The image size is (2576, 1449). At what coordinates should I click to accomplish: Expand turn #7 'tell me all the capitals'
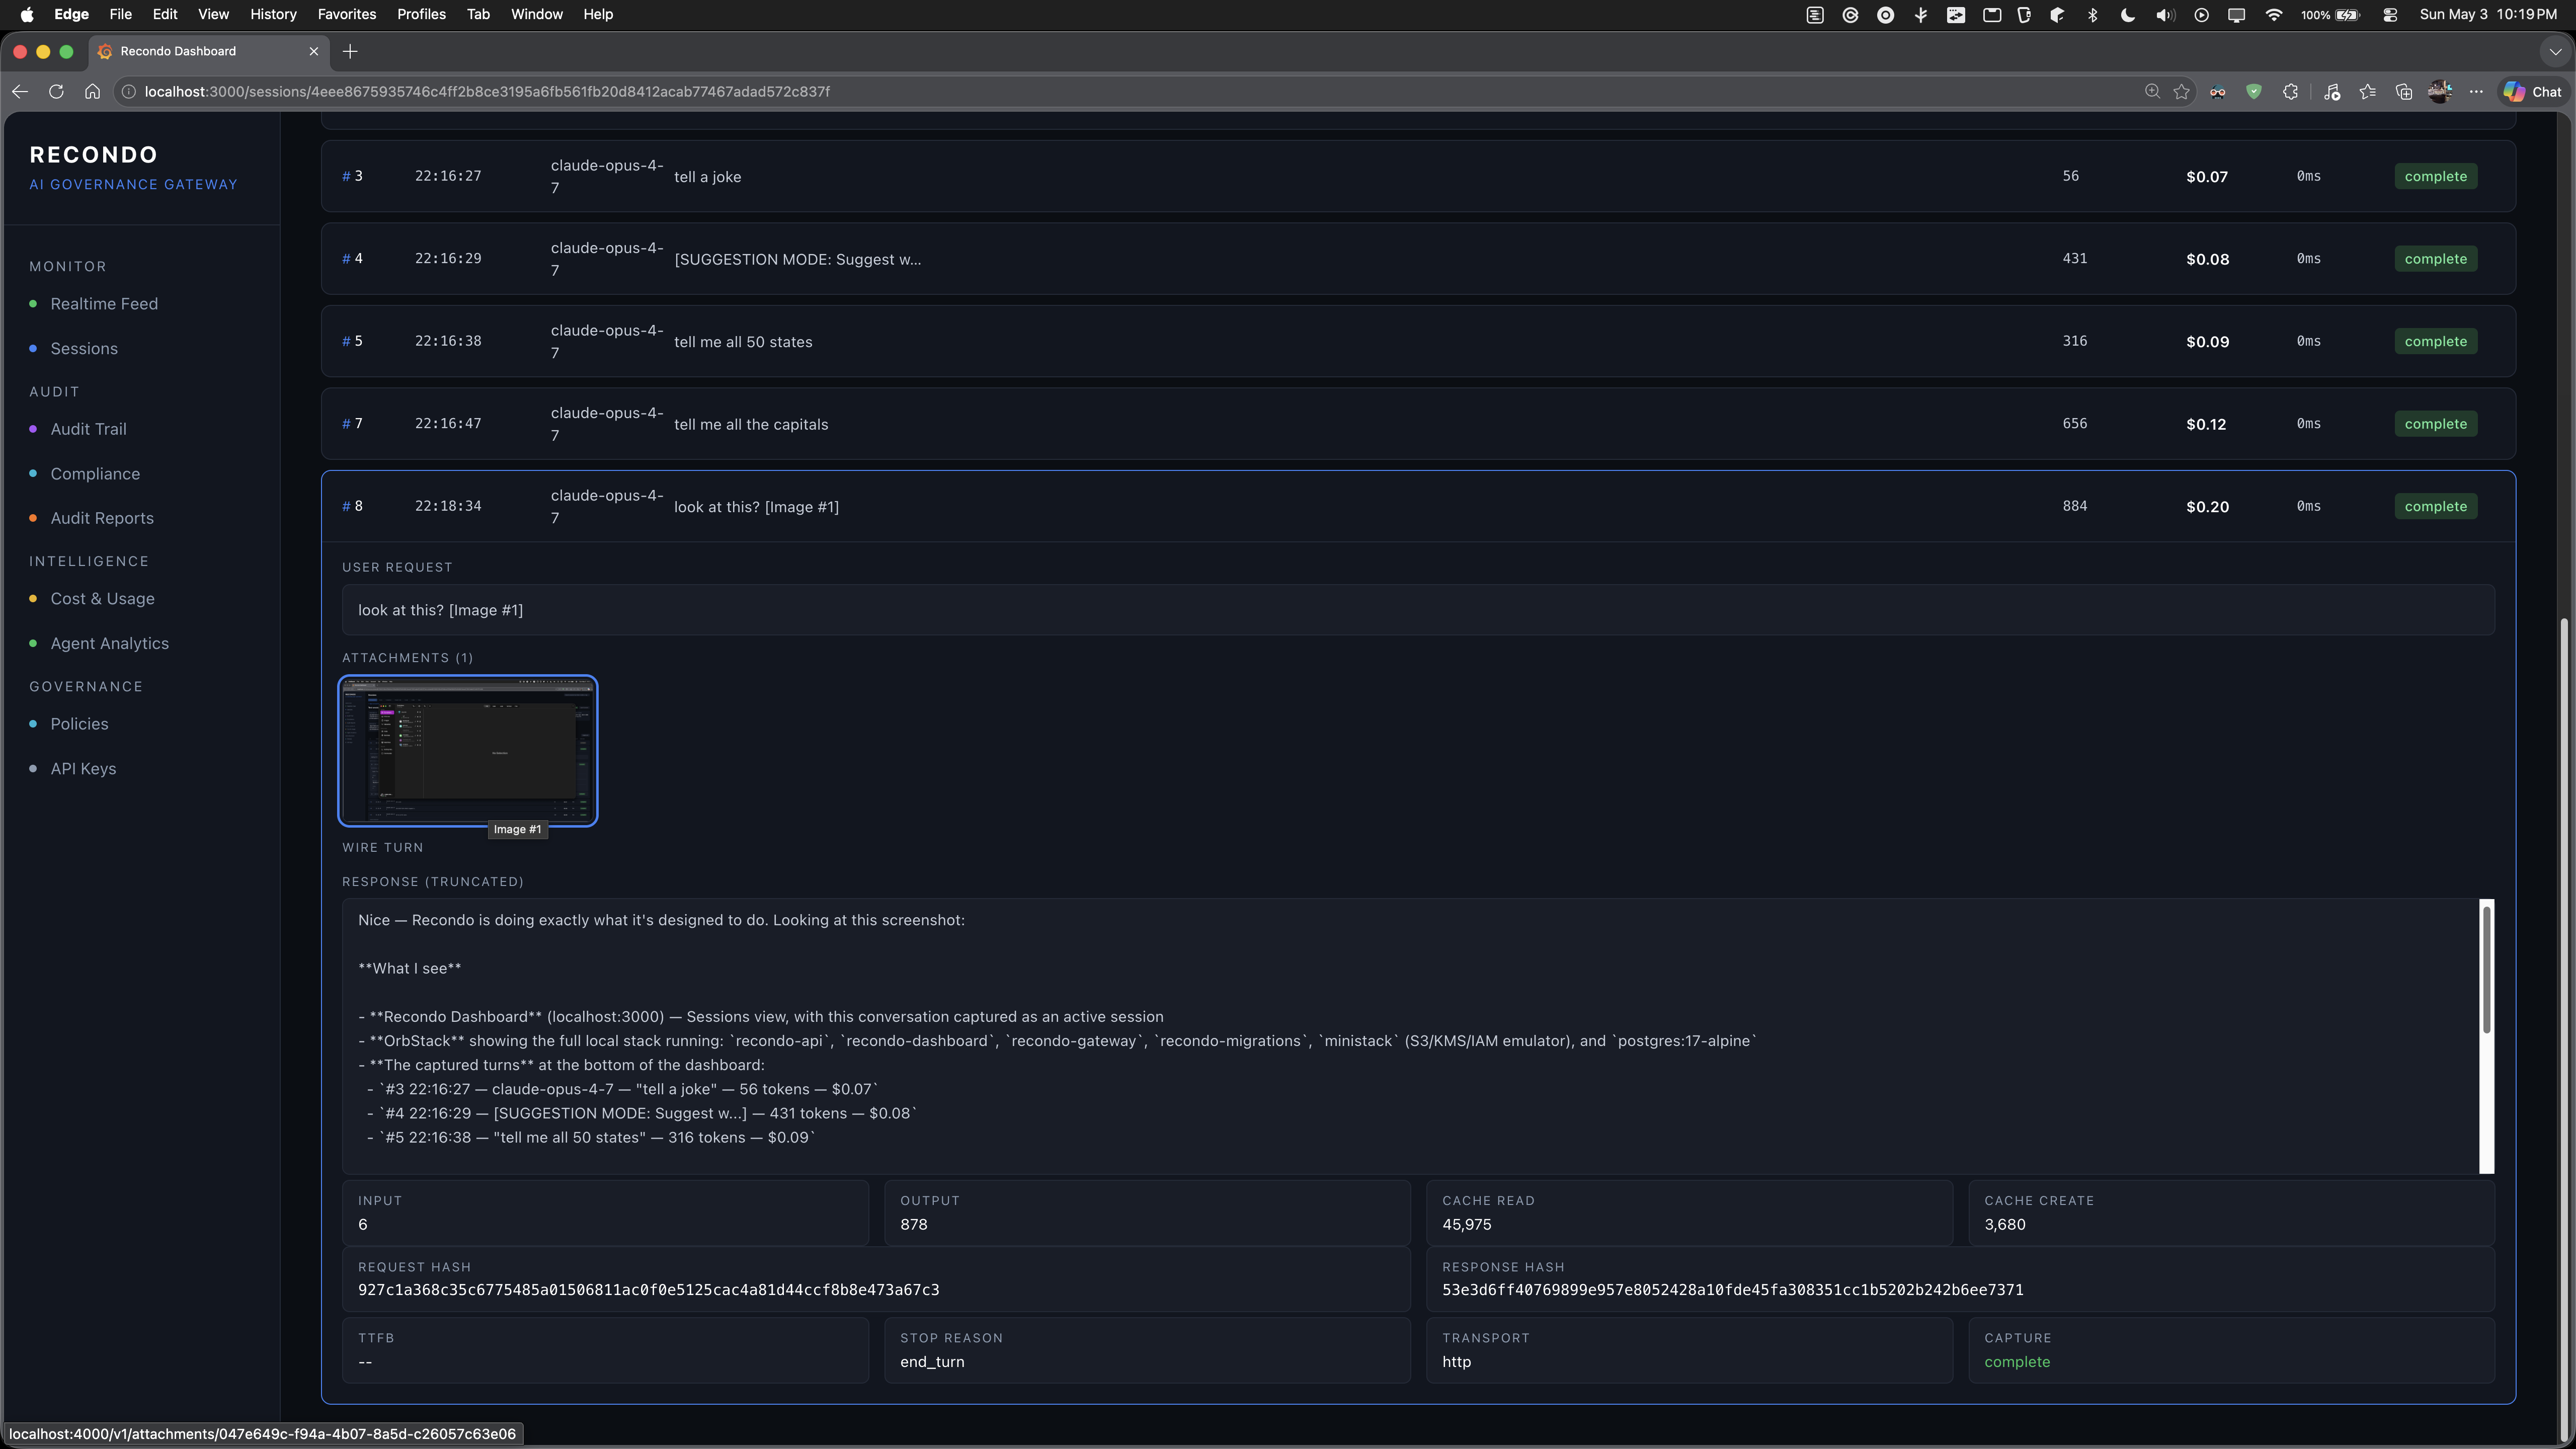click(x=1418, y=424)
